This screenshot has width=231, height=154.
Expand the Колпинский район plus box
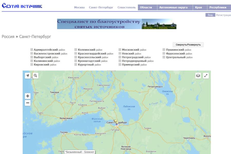(x=76, y=50)
